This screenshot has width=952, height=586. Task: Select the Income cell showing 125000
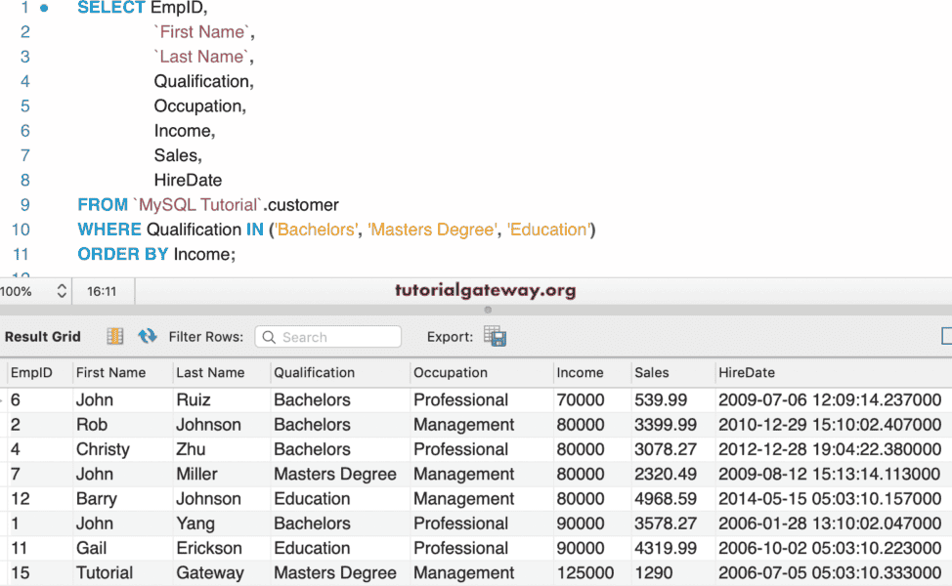tap(585, 573)
